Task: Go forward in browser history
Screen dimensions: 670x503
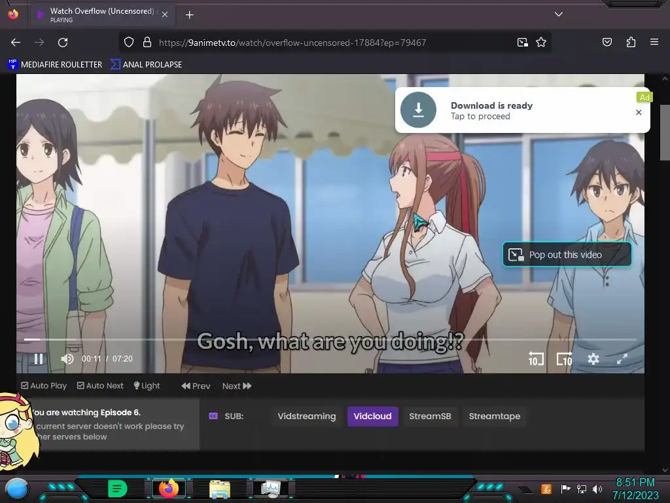Action: [x=39, y=43]
